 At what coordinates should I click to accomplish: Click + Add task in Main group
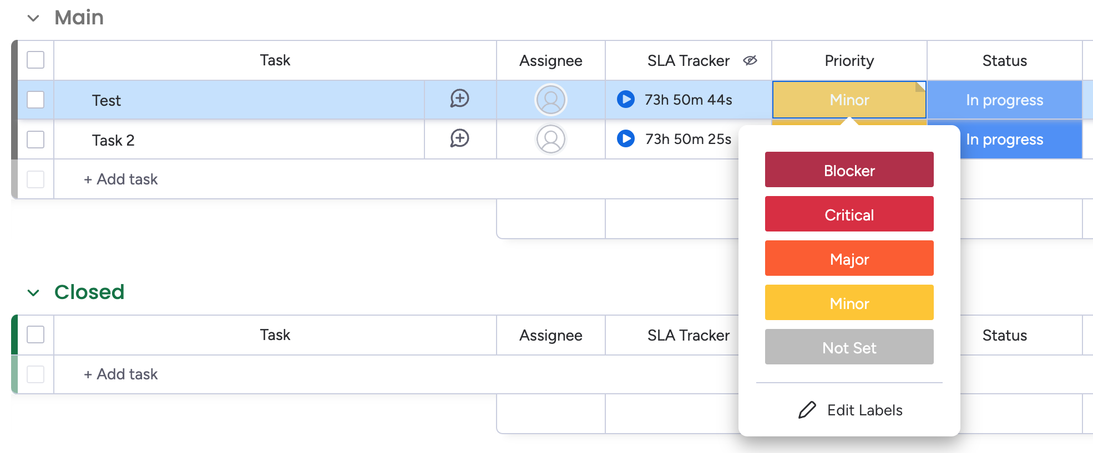(121, 179)
